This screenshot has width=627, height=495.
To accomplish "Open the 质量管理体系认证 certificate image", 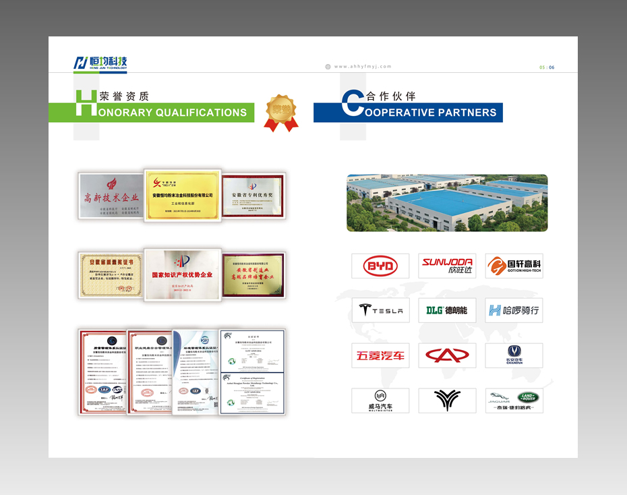I will (x=102, y=372).
